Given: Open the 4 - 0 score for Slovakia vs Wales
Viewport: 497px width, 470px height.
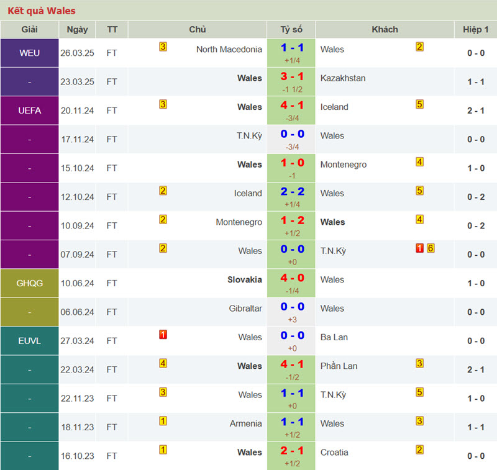Looking at the screenshot, I should 292,278.
